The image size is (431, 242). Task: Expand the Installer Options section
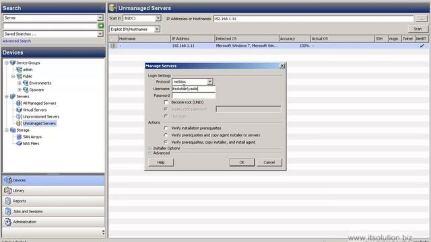point(150,148)
